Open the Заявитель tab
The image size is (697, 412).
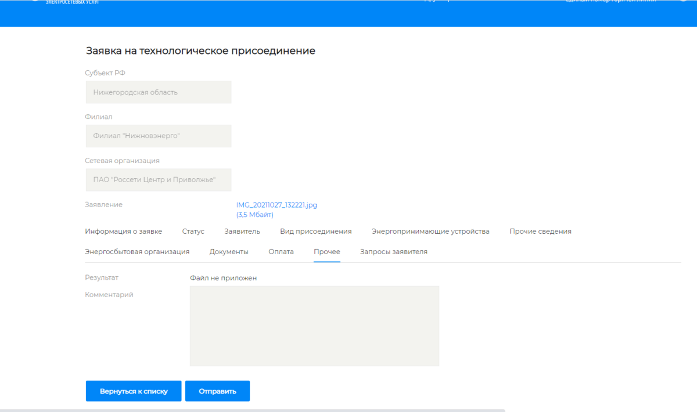(242, 231)
